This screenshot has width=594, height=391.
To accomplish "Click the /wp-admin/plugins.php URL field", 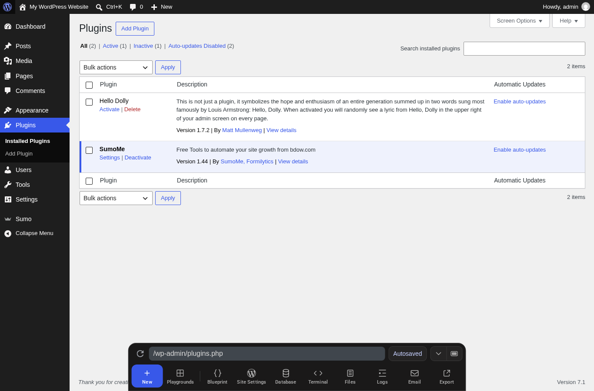I will (267, 354).
